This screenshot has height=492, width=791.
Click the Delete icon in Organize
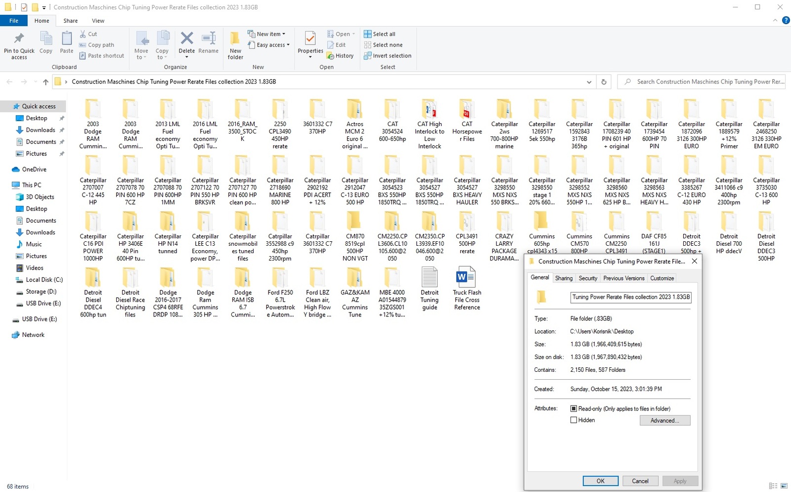(x=187, y=39)
